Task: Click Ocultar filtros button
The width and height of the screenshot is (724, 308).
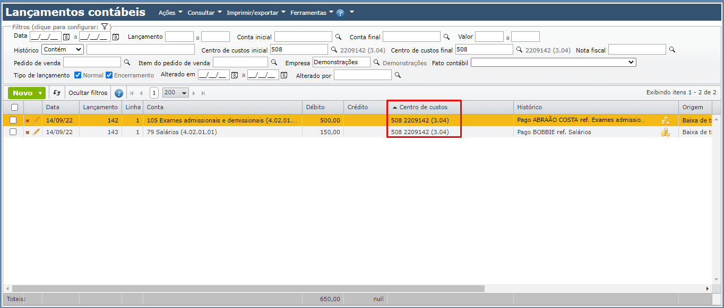Action: click(88, 93)
